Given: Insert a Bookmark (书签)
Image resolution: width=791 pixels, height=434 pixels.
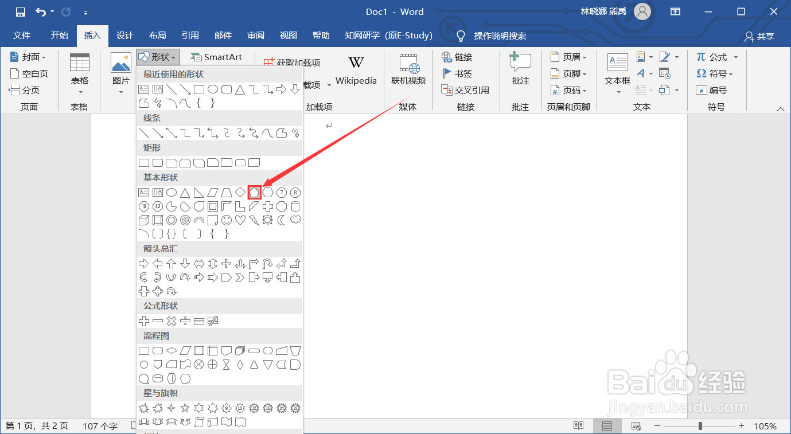Looking at the screenshot, I should (457, 73).
